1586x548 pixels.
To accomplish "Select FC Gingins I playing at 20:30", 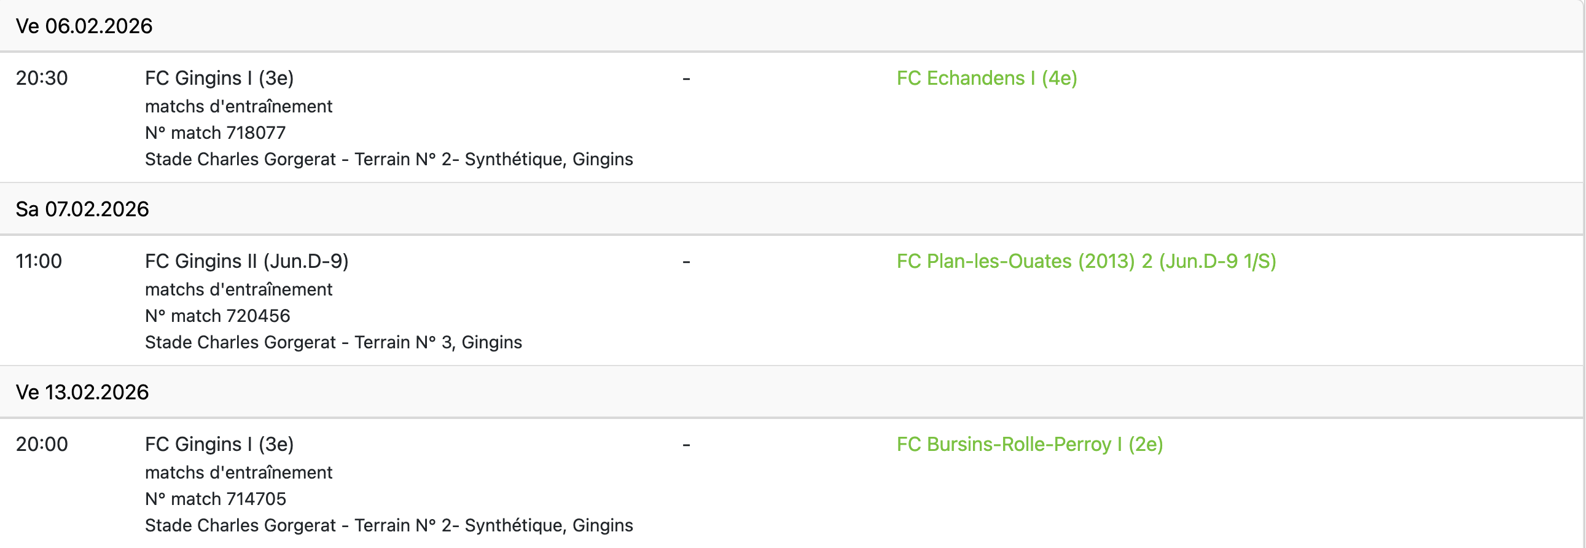I will click(x=219, y=78).
